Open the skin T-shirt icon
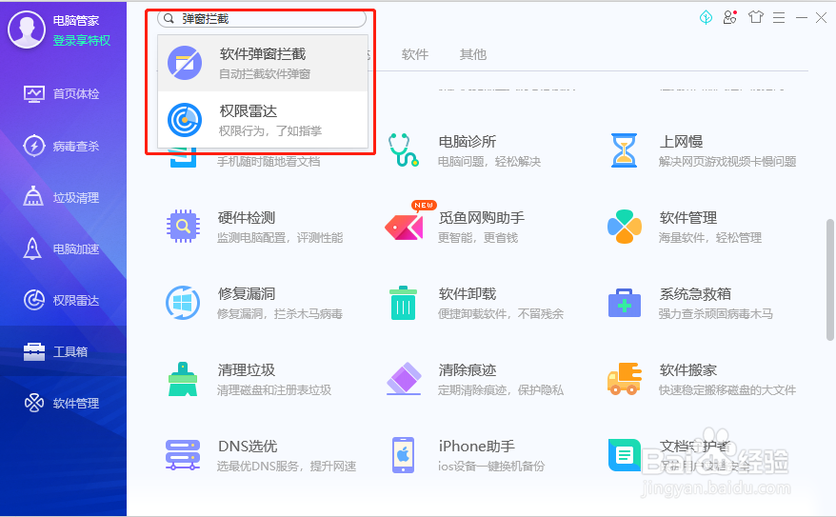 [x=755, y=17]
